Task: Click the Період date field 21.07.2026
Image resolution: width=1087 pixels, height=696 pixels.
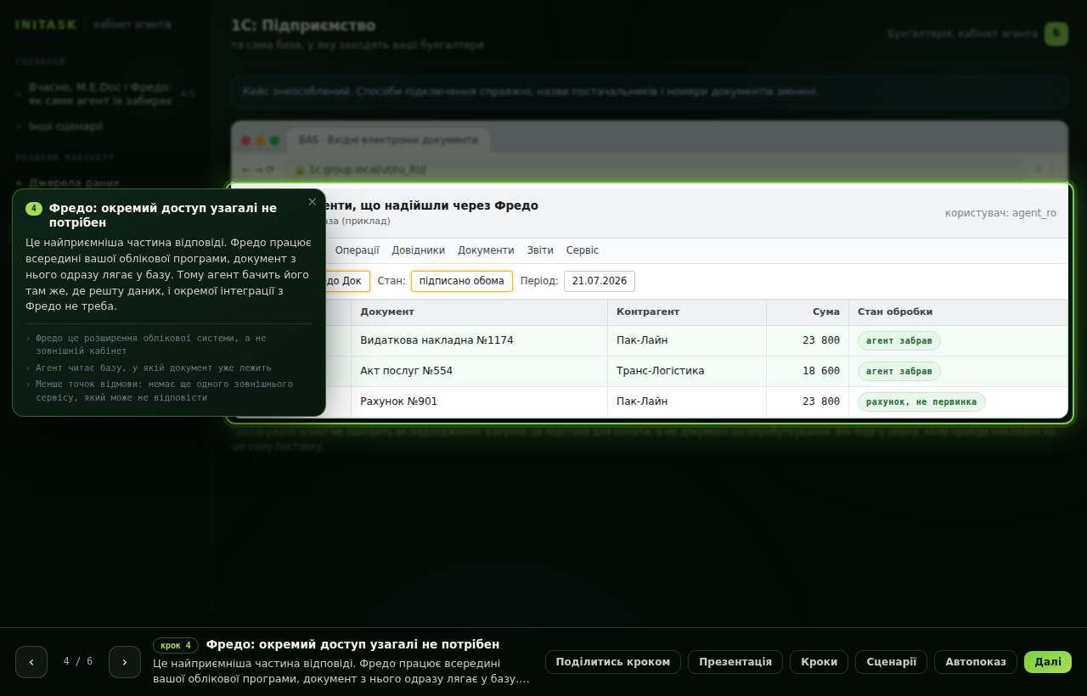Action: (x=600, y=281)
